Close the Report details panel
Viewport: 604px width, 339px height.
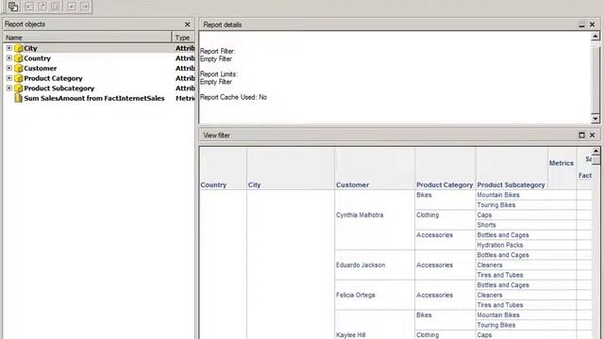tap(593, 24)
